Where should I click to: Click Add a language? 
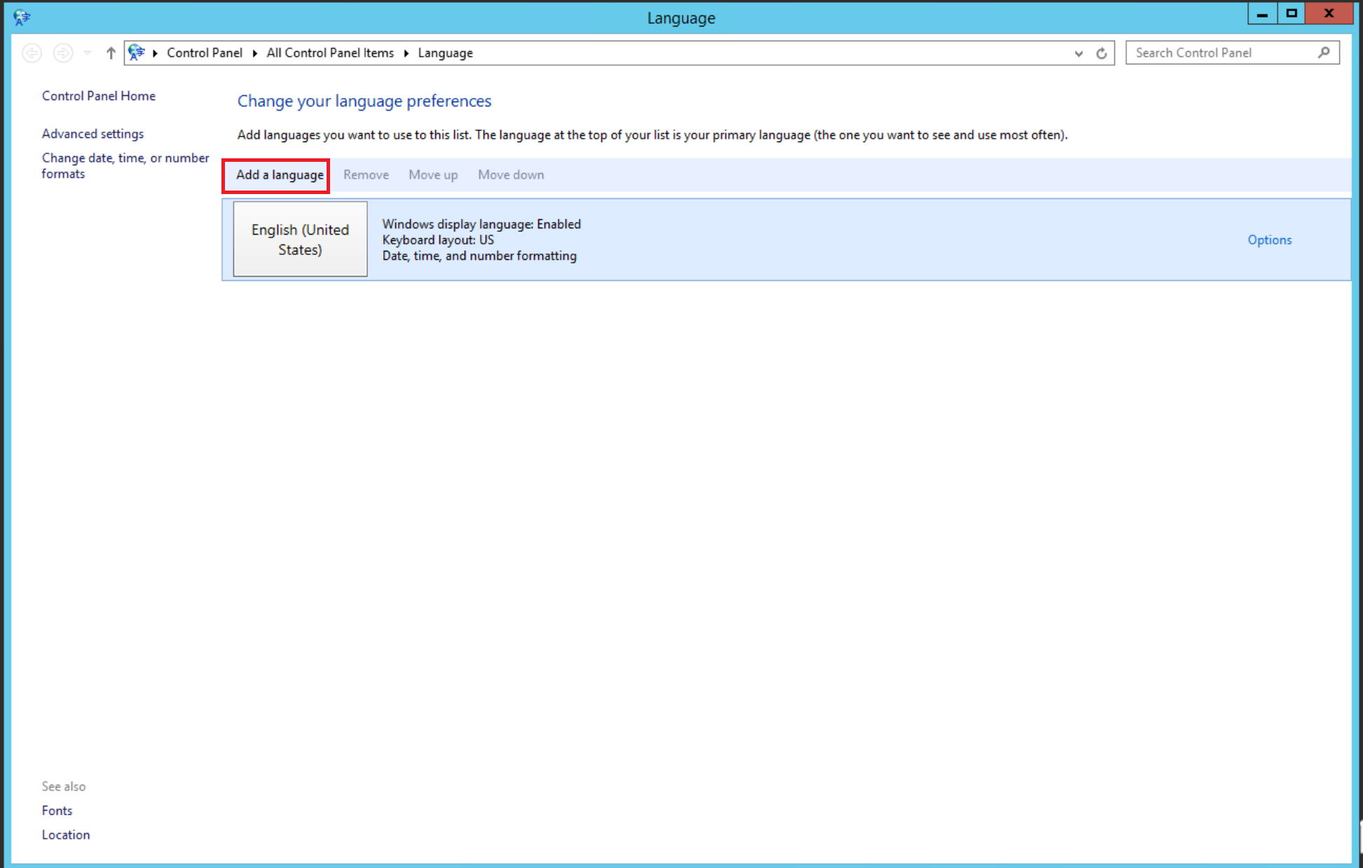279,175
